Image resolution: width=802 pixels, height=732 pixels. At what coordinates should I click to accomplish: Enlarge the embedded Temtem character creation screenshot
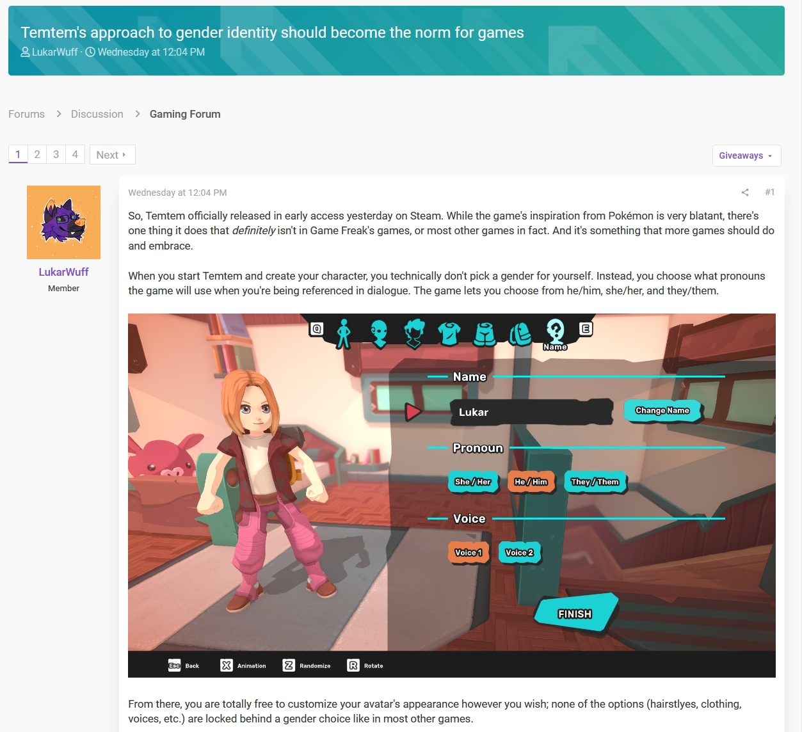tap(452, 495)
